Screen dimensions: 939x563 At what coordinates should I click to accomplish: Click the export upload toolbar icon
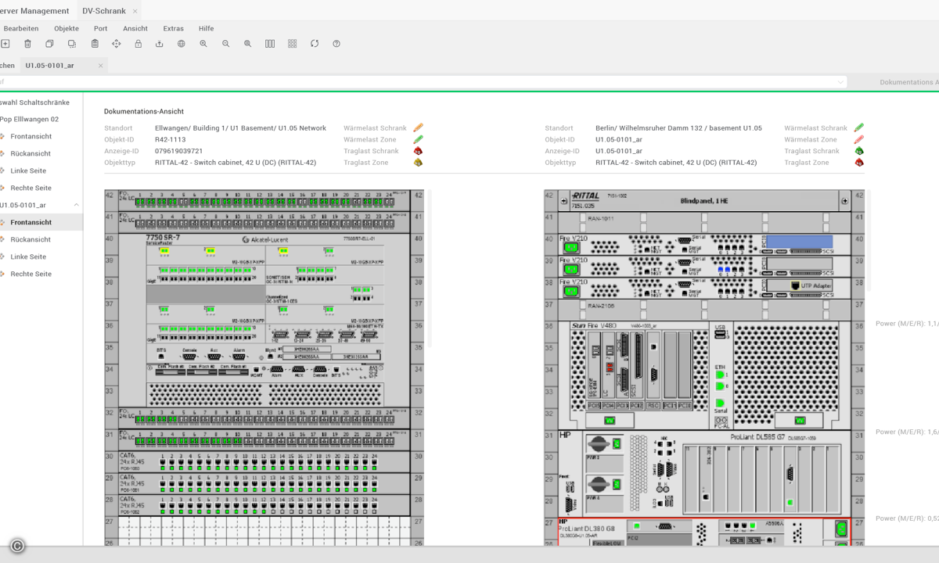pyautogui.click(x=160, y=44)
